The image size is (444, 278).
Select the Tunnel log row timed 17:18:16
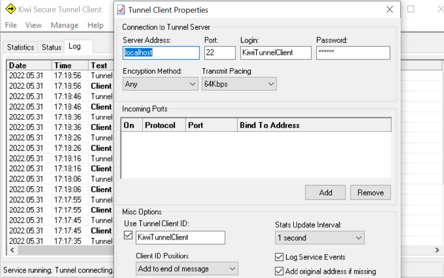click(60, 158)
